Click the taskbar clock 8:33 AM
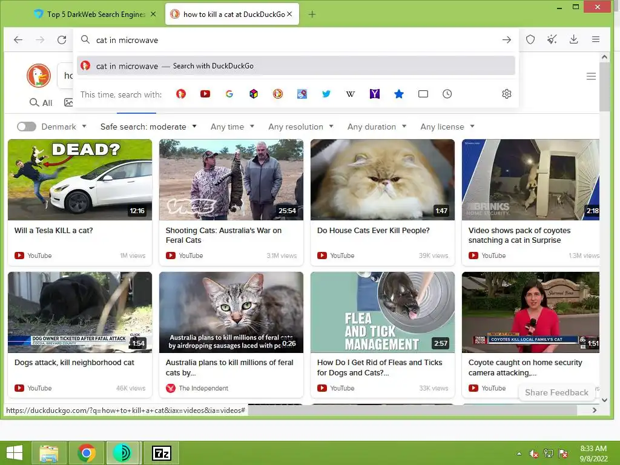This screenshot has height=465, width=620. [593, 449]
